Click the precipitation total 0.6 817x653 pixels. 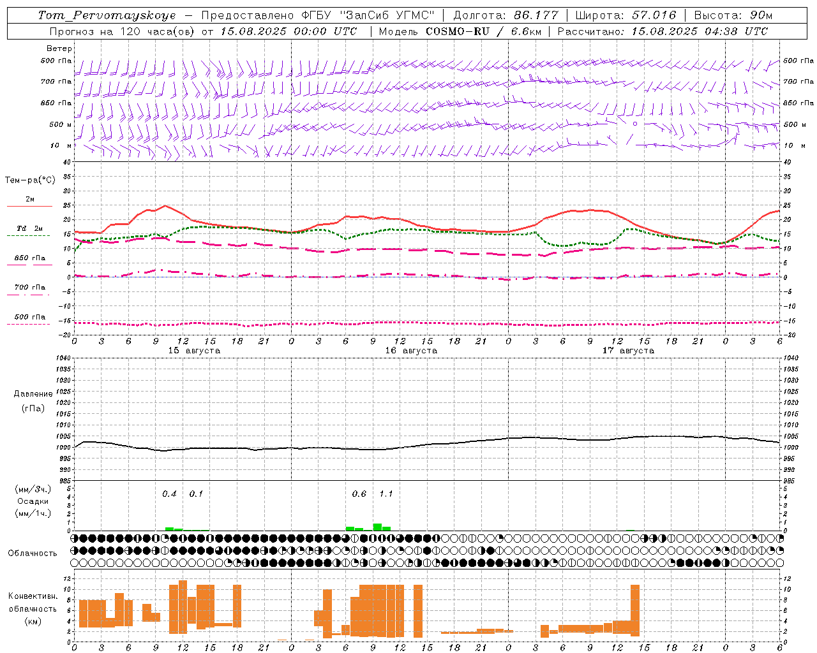click(x=359, y=494)
